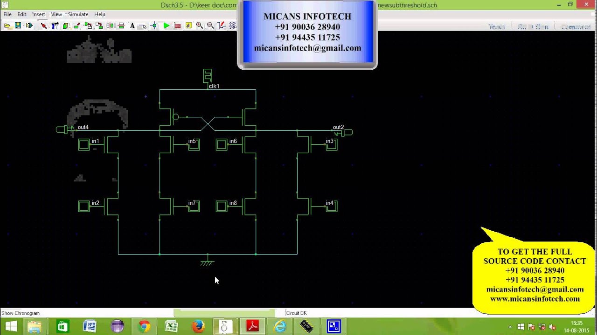Click the flip horizontal toolbar icon
Image resolution: width=597 pixels, height=335 pixels.
110,26
